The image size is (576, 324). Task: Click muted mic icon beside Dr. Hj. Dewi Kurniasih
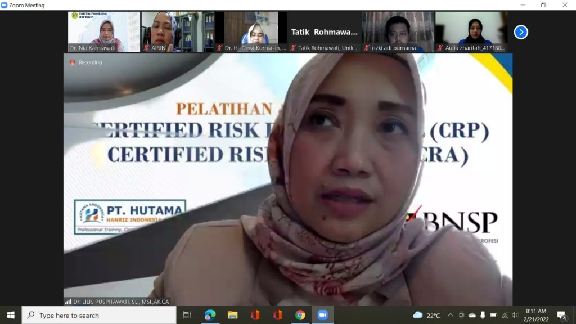(x=219, y=48)
